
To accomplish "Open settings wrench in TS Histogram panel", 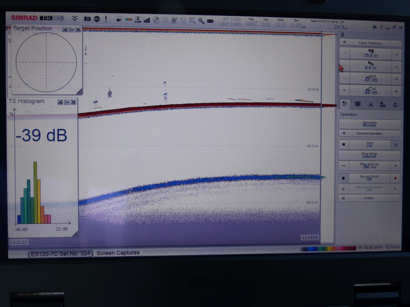I will [x=60, y=102].
